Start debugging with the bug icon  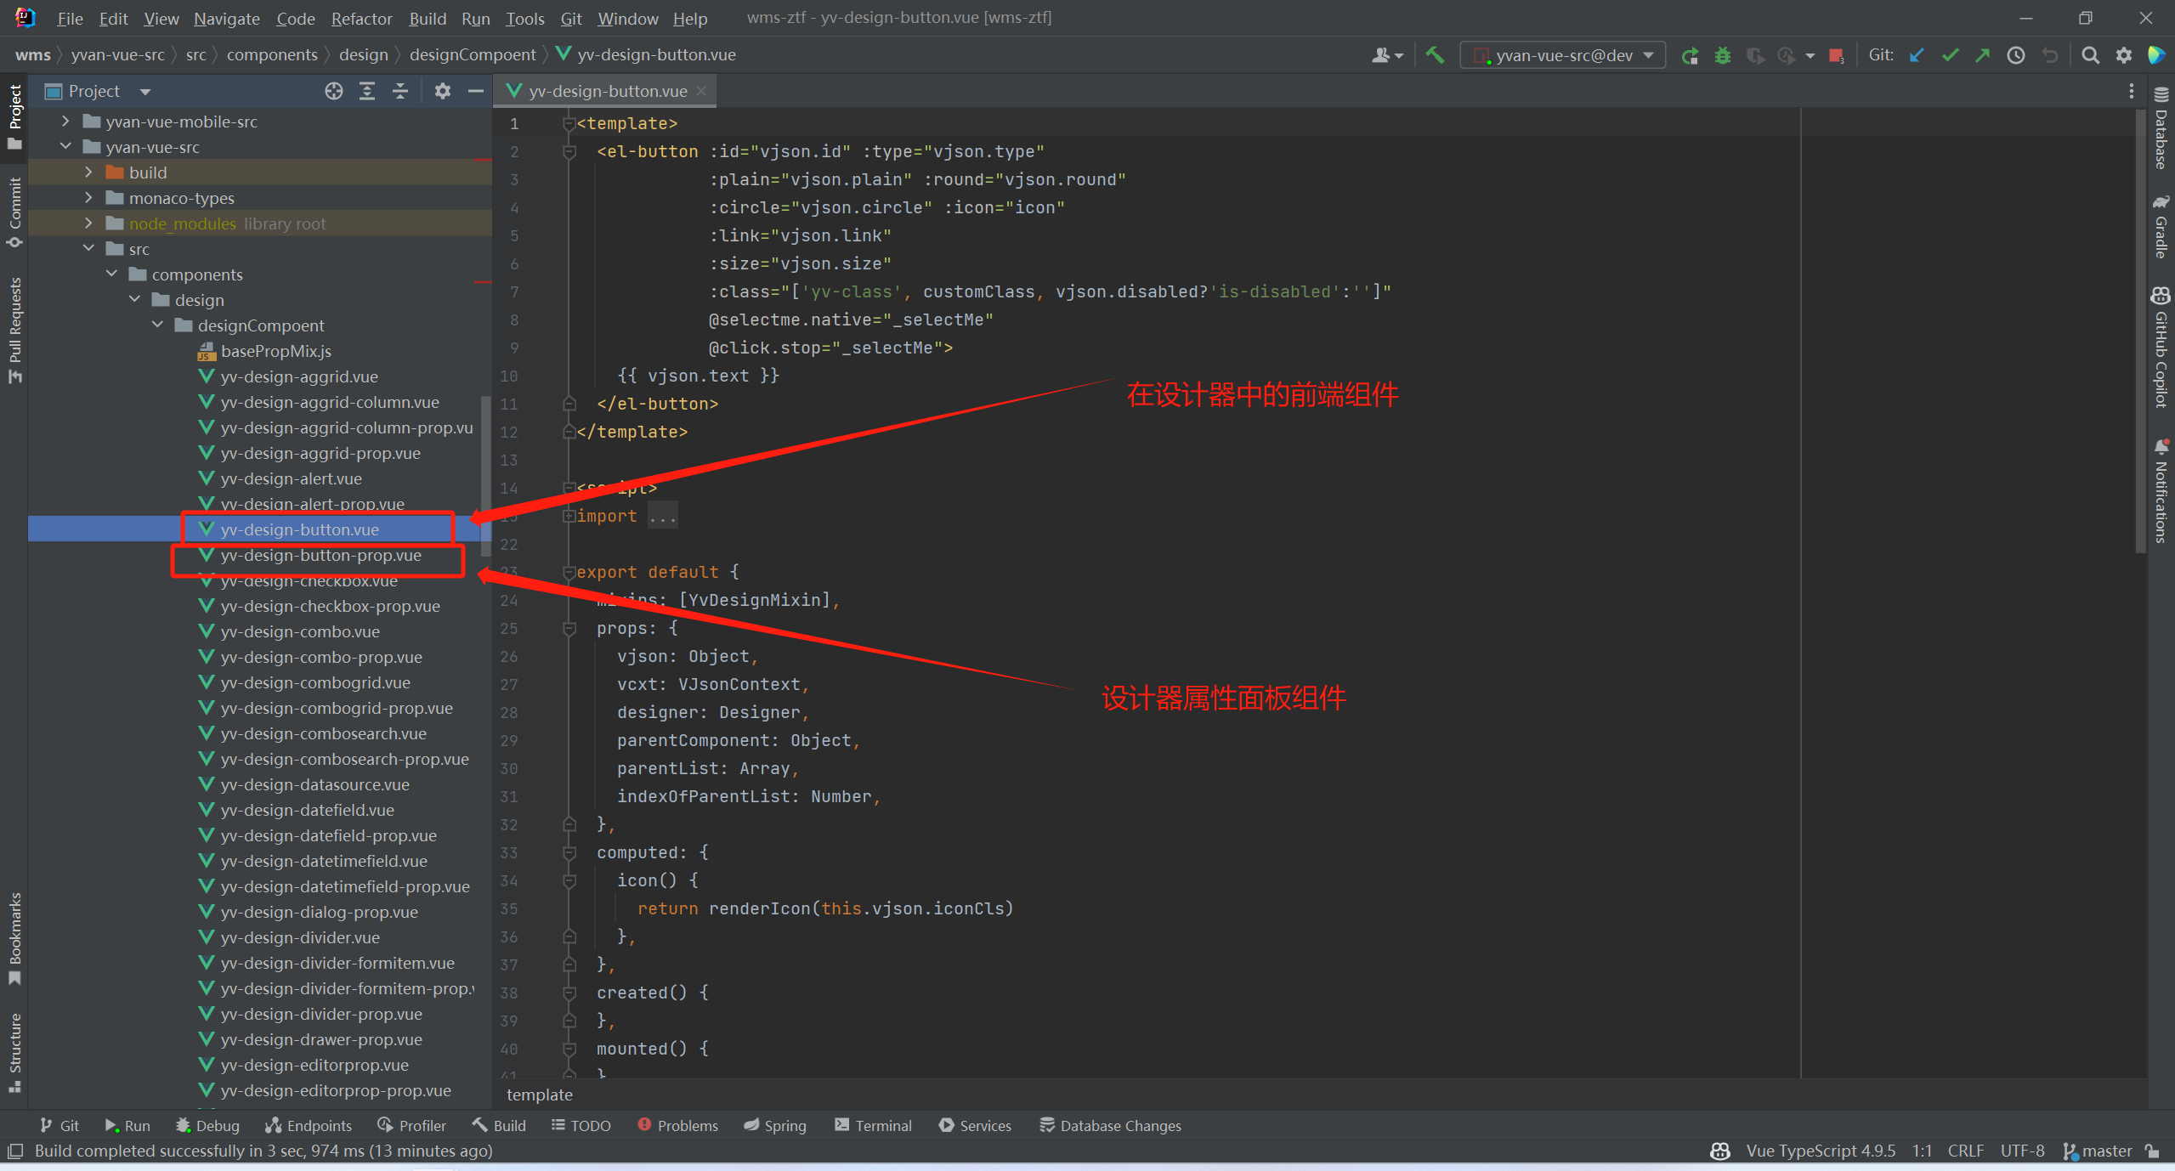(x=1723, y=55)
